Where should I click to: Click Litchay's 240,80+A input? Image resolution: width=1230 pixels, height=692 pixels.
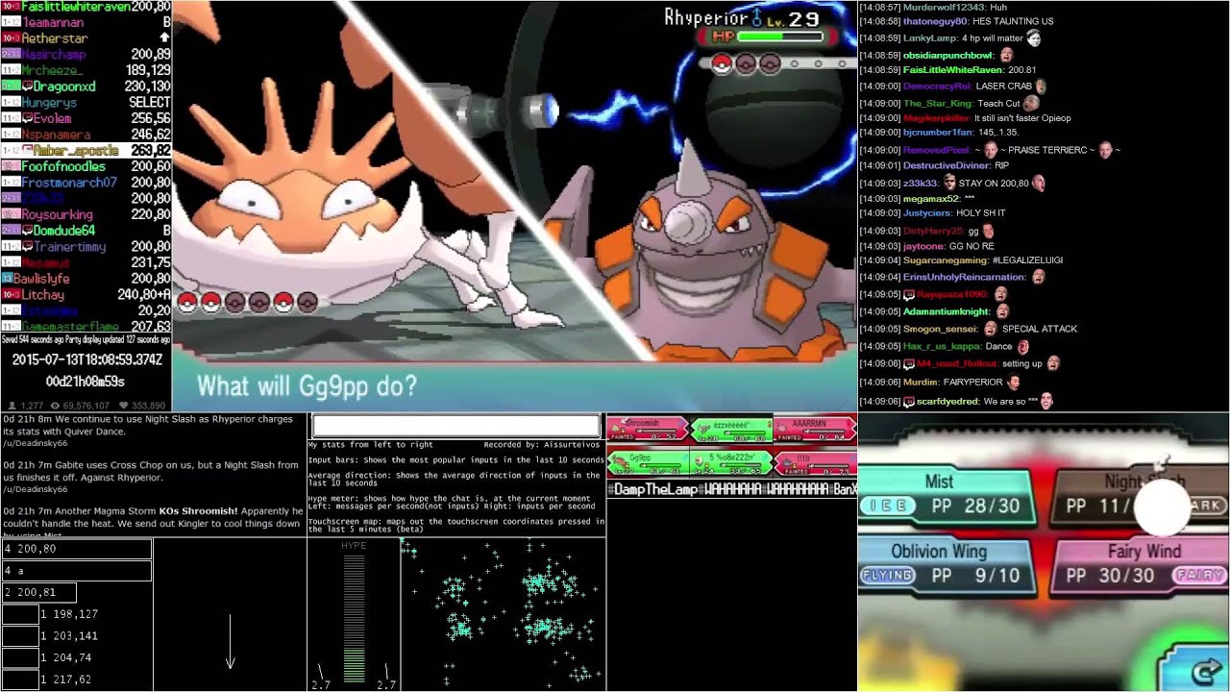(x=144, y=295)
